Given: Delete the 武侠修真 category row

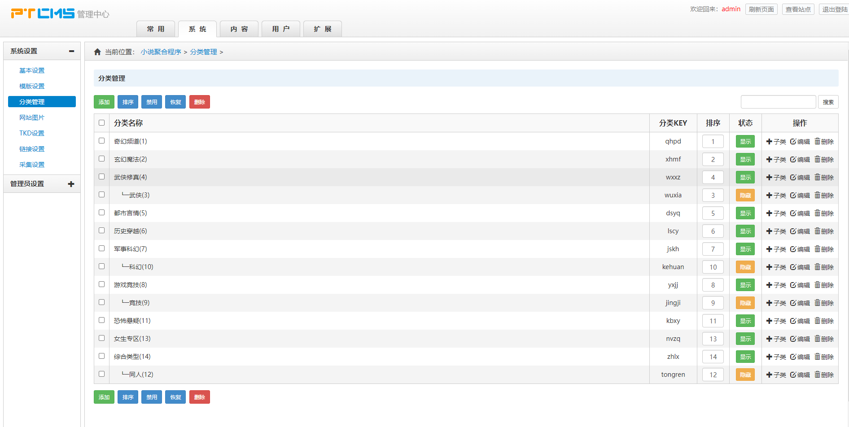Looking at the screenshot, I should pyautogui.click(x=824, y=178).
